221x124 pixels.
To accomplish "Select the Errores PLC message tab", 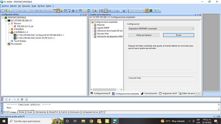I will click(53, 112).
